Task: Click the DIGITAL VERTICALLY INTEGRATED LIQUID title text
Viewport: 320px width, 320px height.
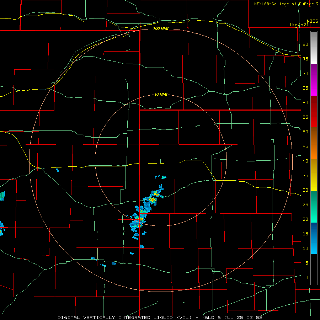Action: [116, 318]
